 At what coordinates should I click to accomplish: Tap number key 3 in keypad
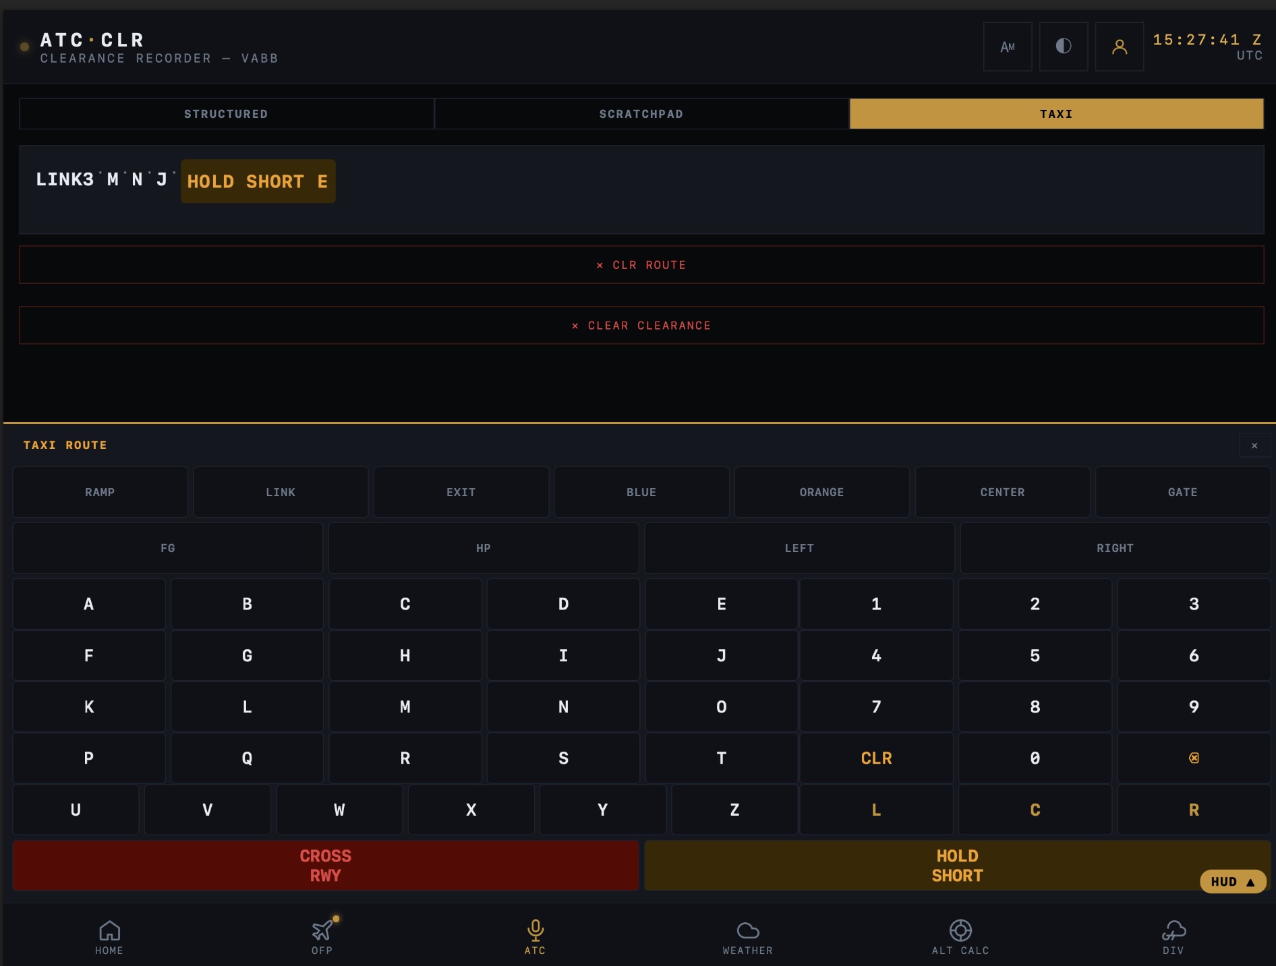1194,604
